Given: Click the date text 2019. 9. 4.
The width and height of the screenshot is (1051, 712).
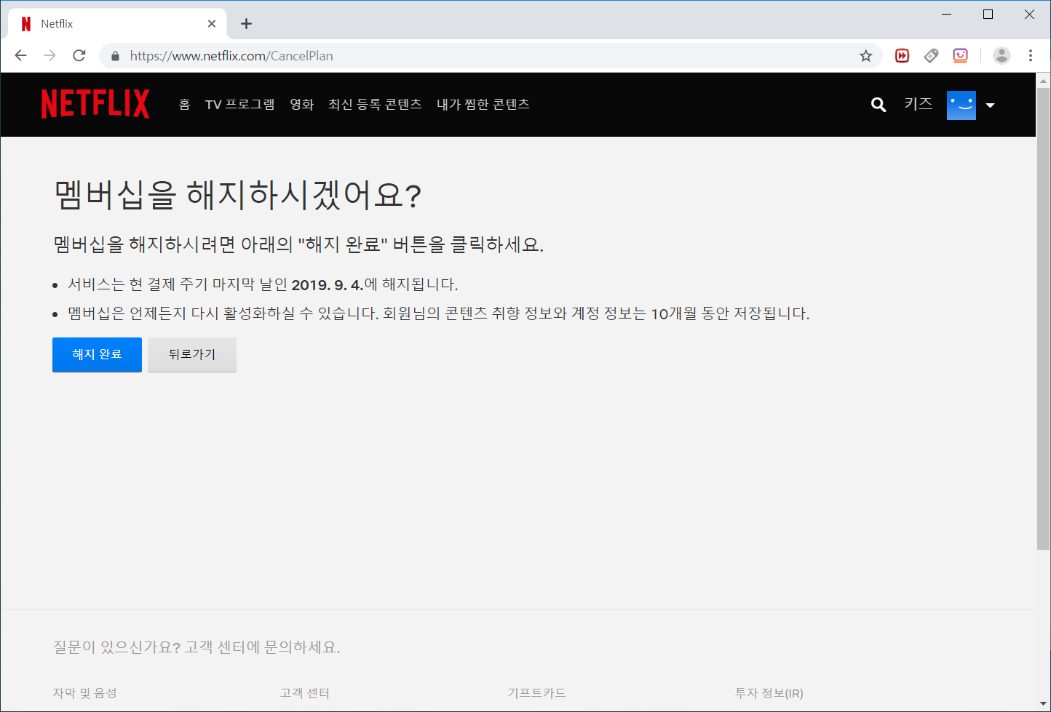Looking at the screenshot, I should click(x=327, y=285).
